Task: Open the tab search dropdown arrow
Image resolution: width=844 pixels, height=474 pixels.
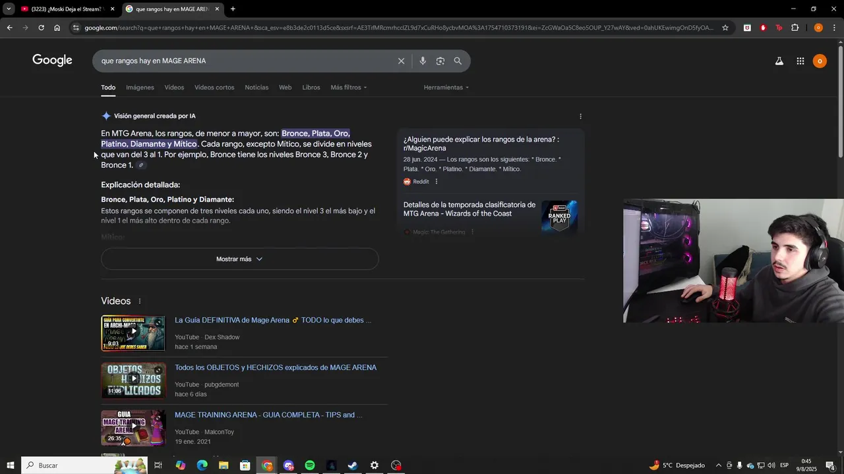Action: [9, 9]
